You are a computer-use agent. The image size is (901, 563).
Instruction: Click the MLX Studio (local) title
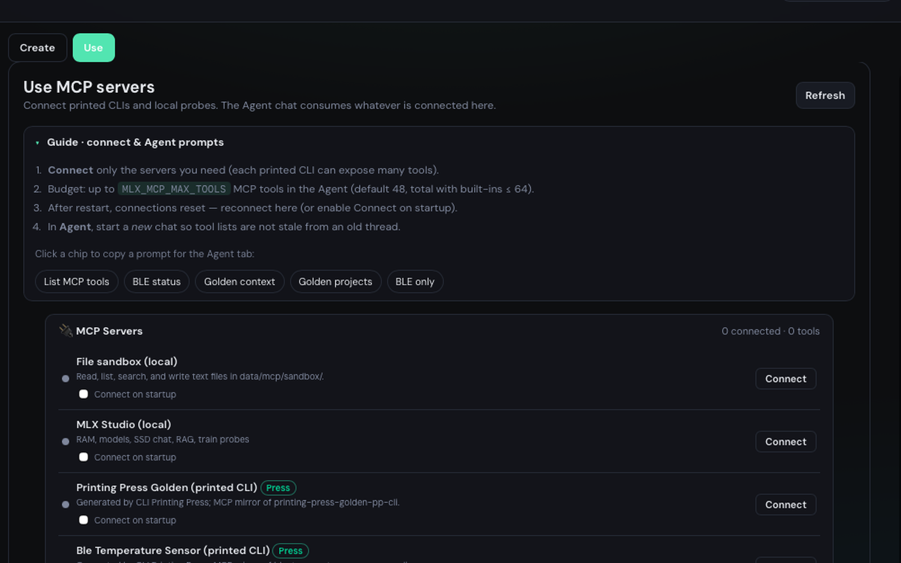123,425
